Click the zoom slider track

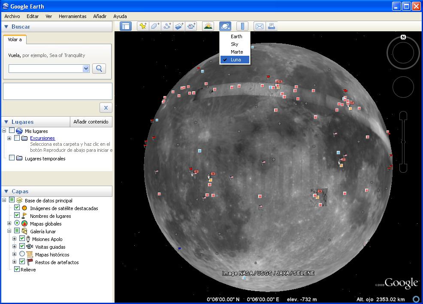[403, 141]
